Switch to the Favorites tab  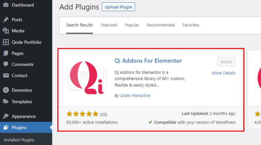[191, 25]
